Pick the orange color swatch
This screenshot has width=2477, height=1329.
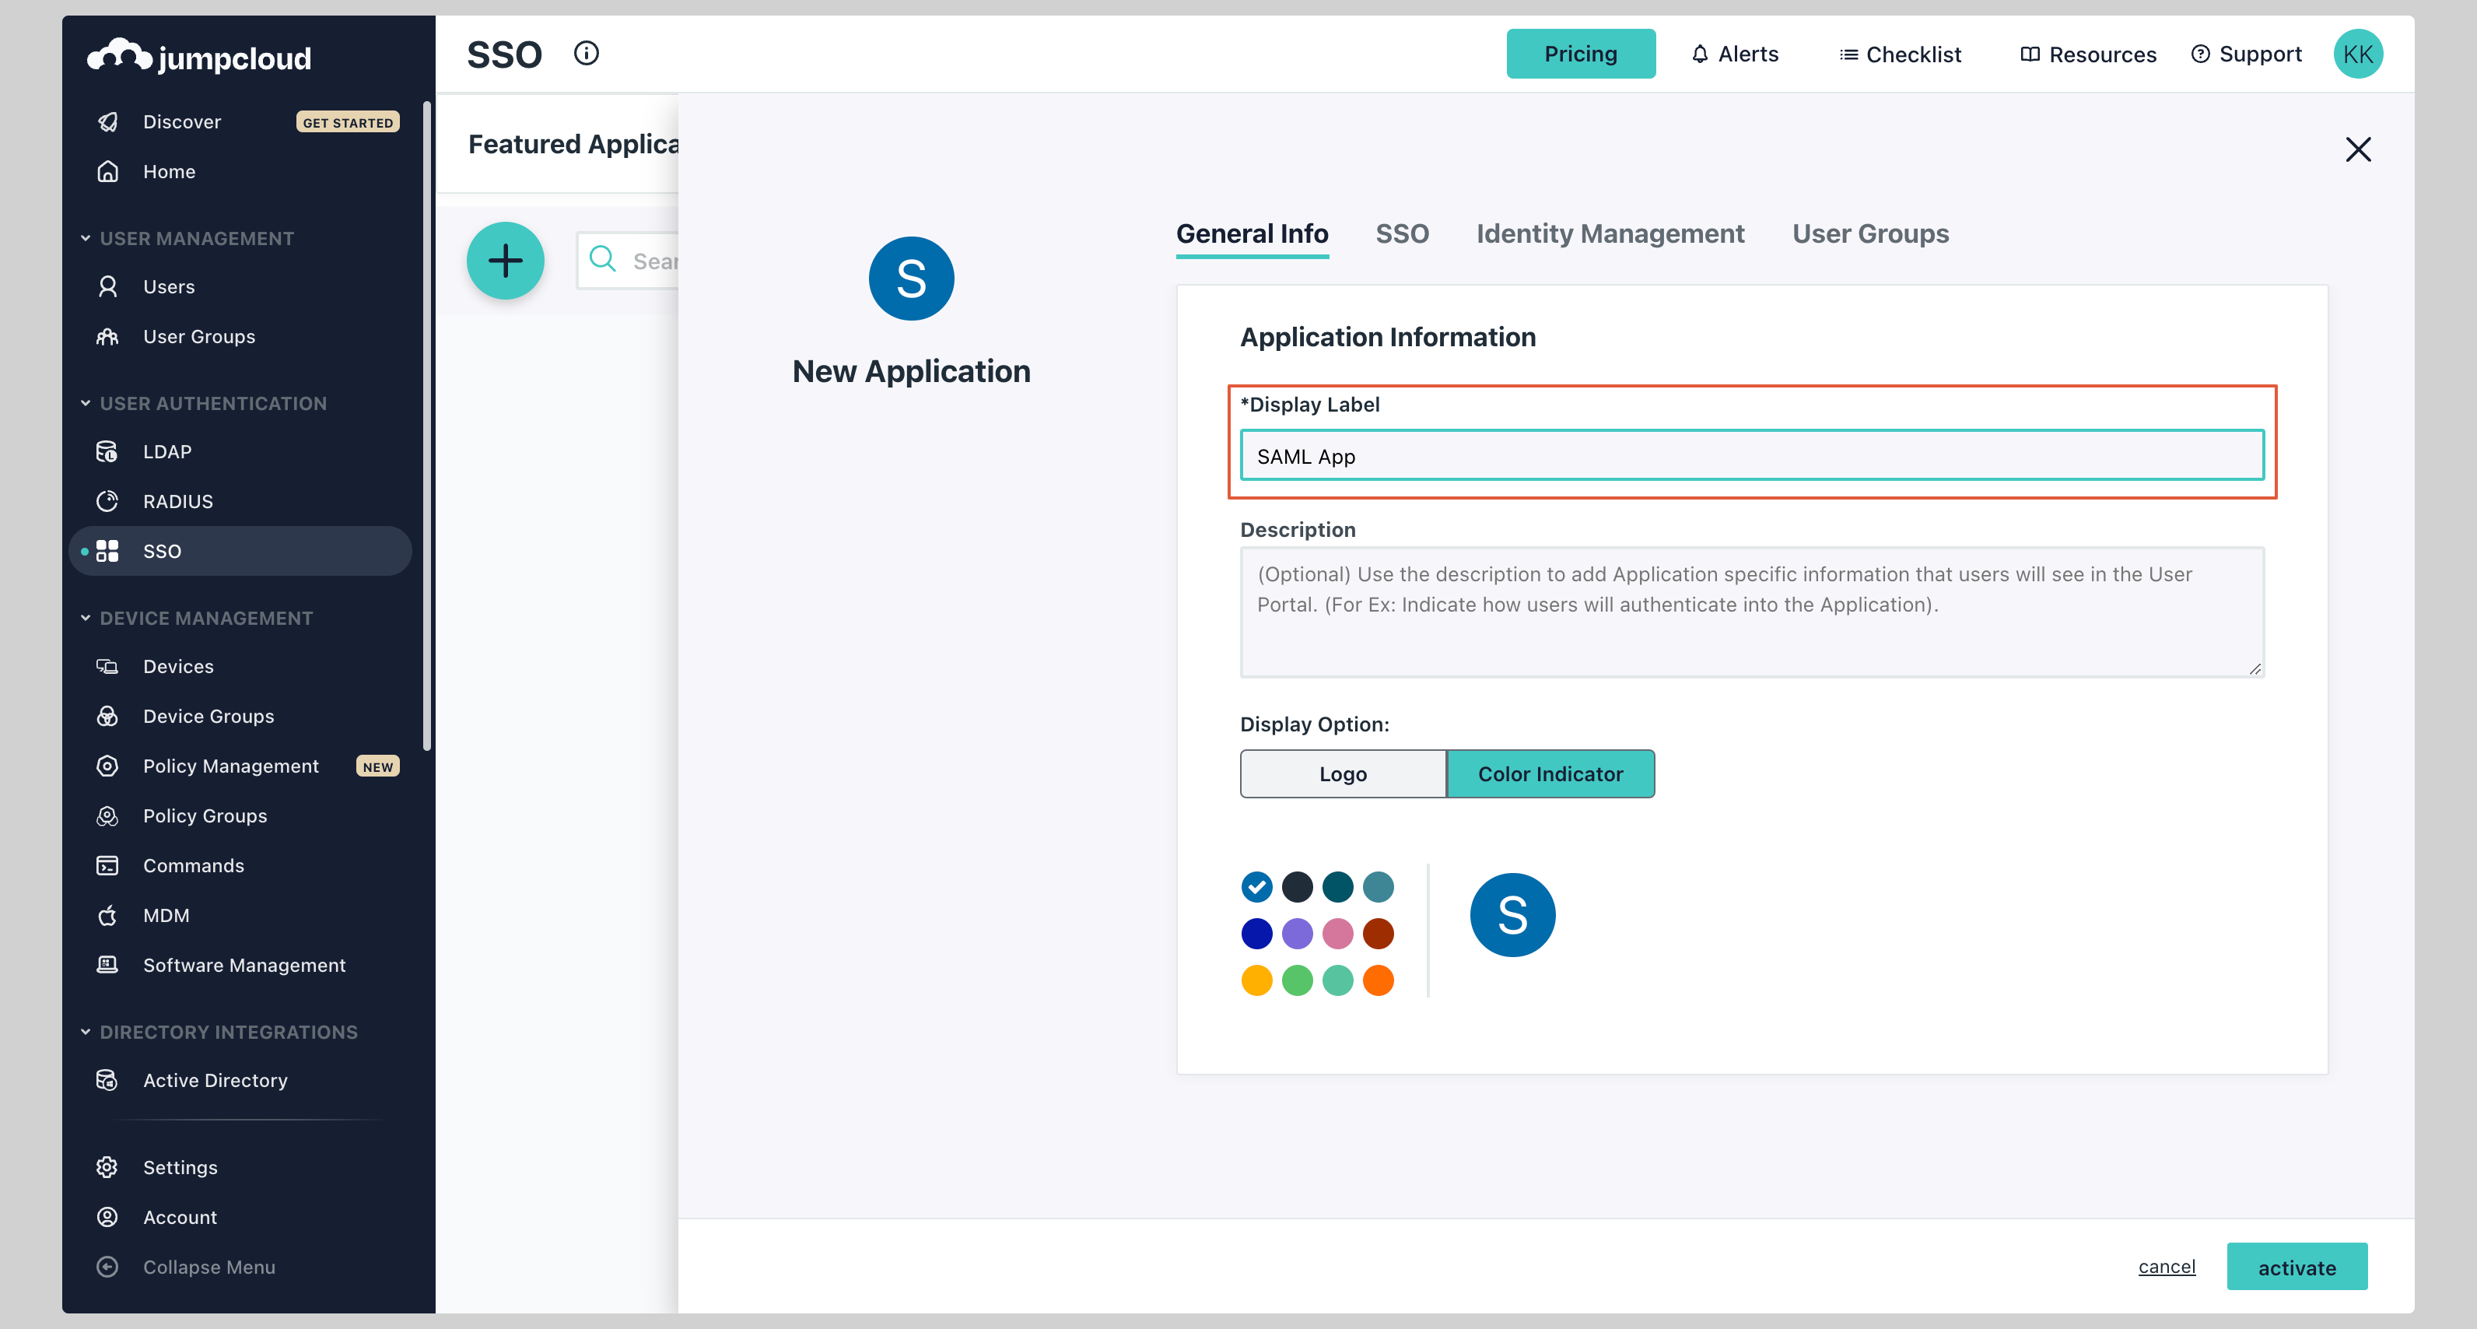[1379, 980]
